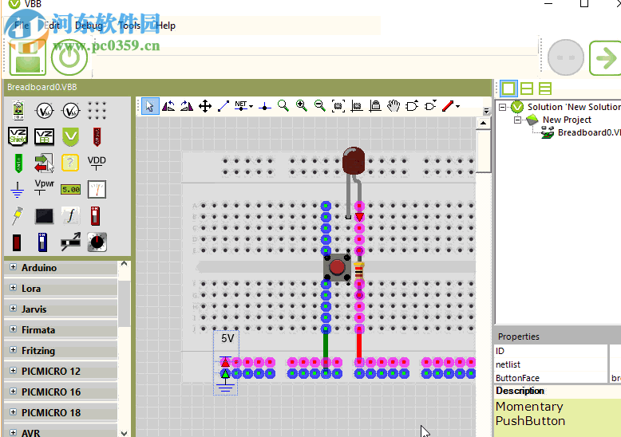Open the File menu

click(x=22, y=26)
